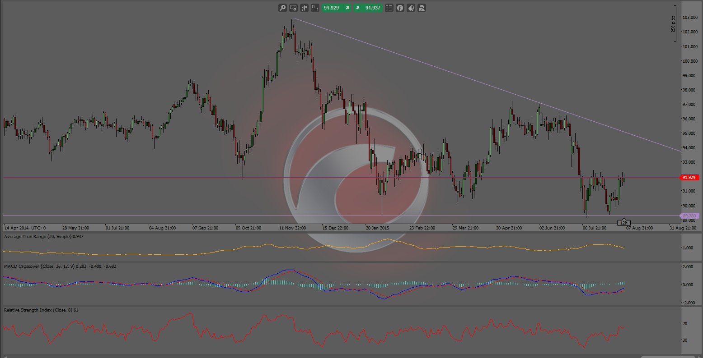Click the RSI scale value 70
The height and width of the screenshot is (358, 703).
(x=685, y=324)
